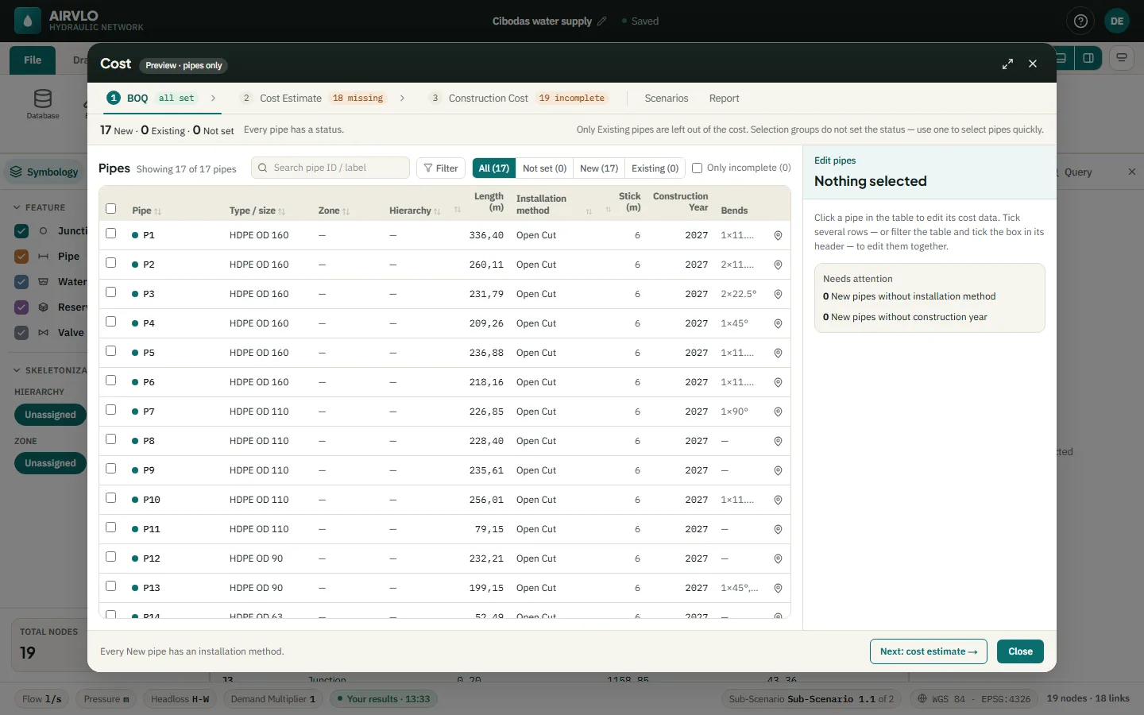Click the locate map-pin icon for pipe P1
This screenshot has height=715, width=1144.
(x=778, y=235)
